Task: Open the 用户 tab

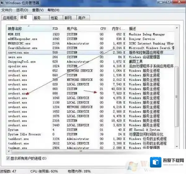Action: [83, 18]
